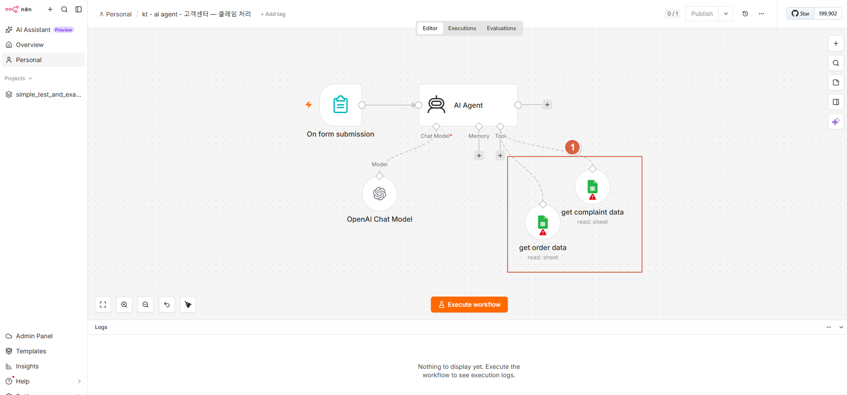Collapse the left sidebar panel

[79, 9]
